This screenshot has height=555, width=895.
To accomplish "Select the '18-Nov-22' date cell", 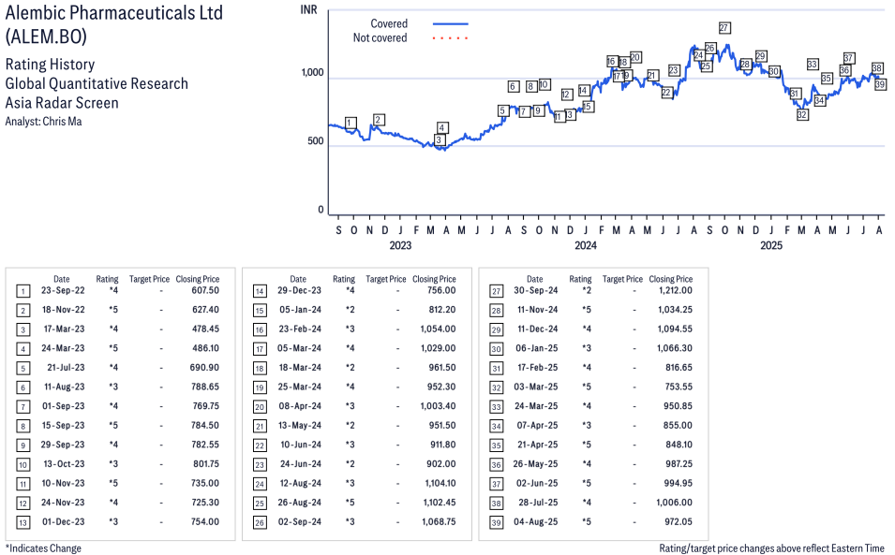I will [x=64, y=310].
